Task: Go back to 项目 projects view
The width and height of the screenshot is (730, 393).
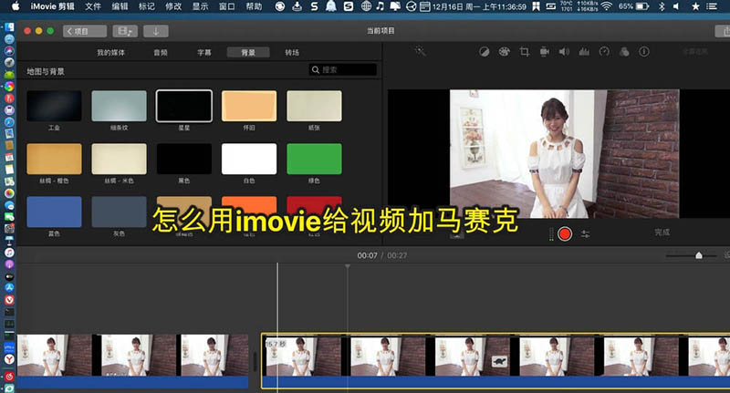Action: [85, 31]
